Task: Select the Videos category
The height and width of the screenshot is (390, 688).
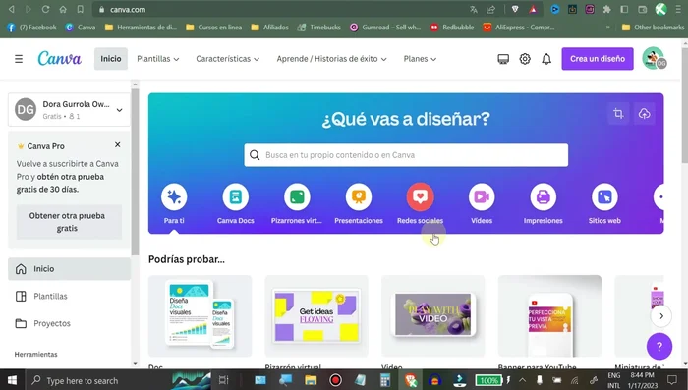Action: coord(482,204)
